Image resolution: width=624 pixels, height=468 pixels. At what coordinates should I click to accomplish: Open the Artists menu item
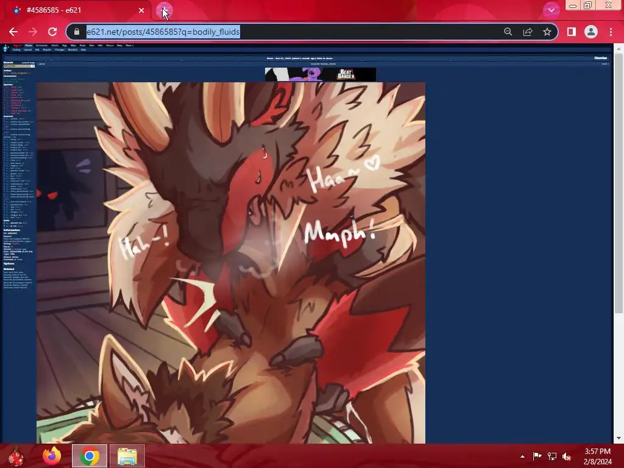pyautogui.click(x=55, y=45)
